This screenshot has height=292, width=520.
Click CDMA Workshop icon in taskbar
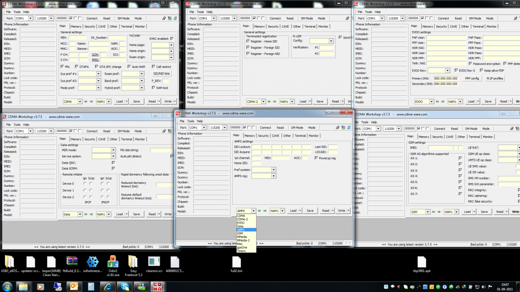point(157,286)
